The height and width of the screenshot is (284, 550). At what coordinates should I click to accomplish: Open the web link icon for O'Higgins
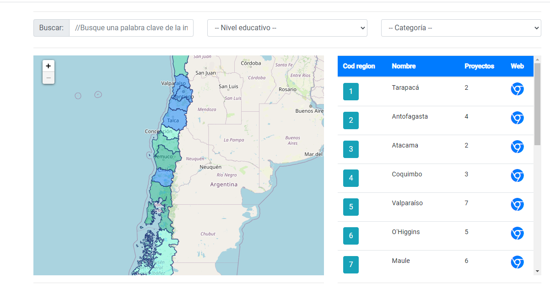point(517,233)
